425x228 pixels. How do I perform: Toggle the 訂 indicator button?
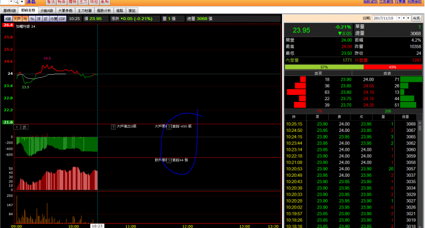(45, 19)
